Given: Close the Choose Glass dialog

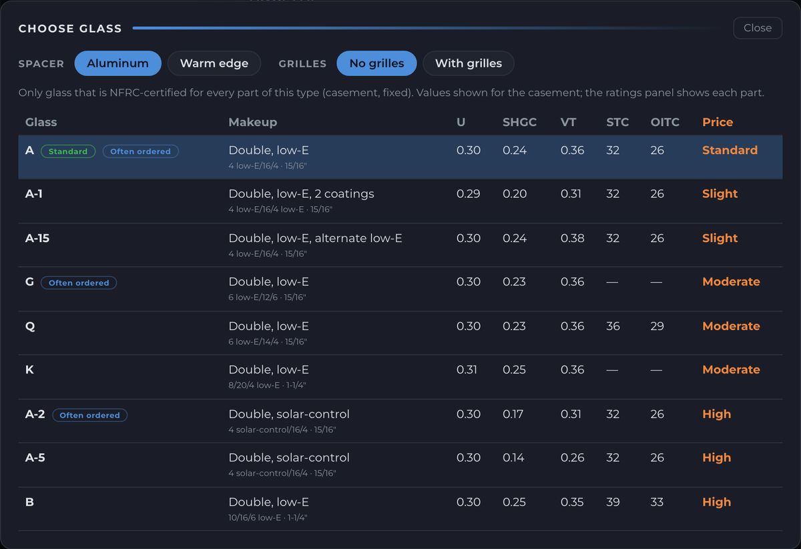Looking at the screenshot, I should [x=758, y=28].
